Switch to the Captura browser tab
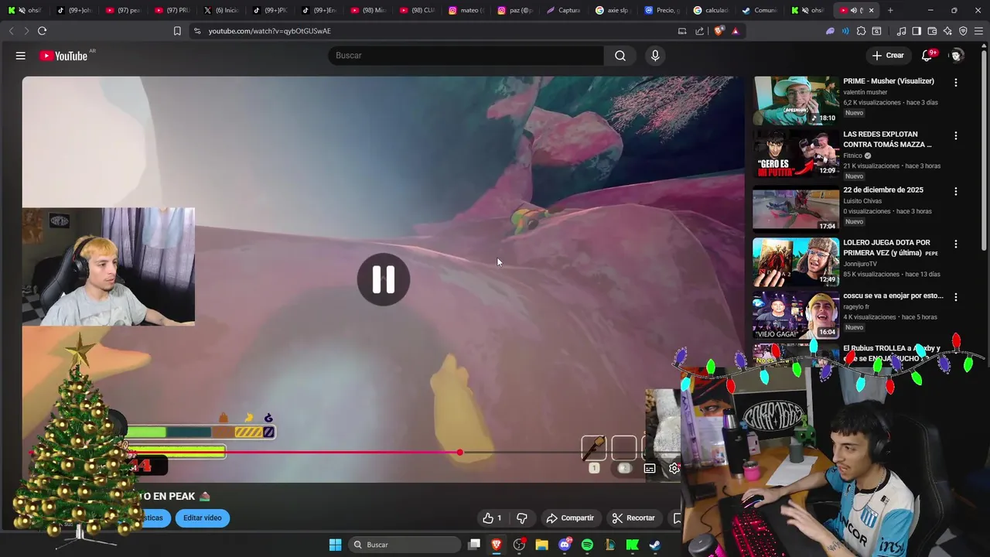The height and width of the screenshot is (557, 990). pos(564,10)
